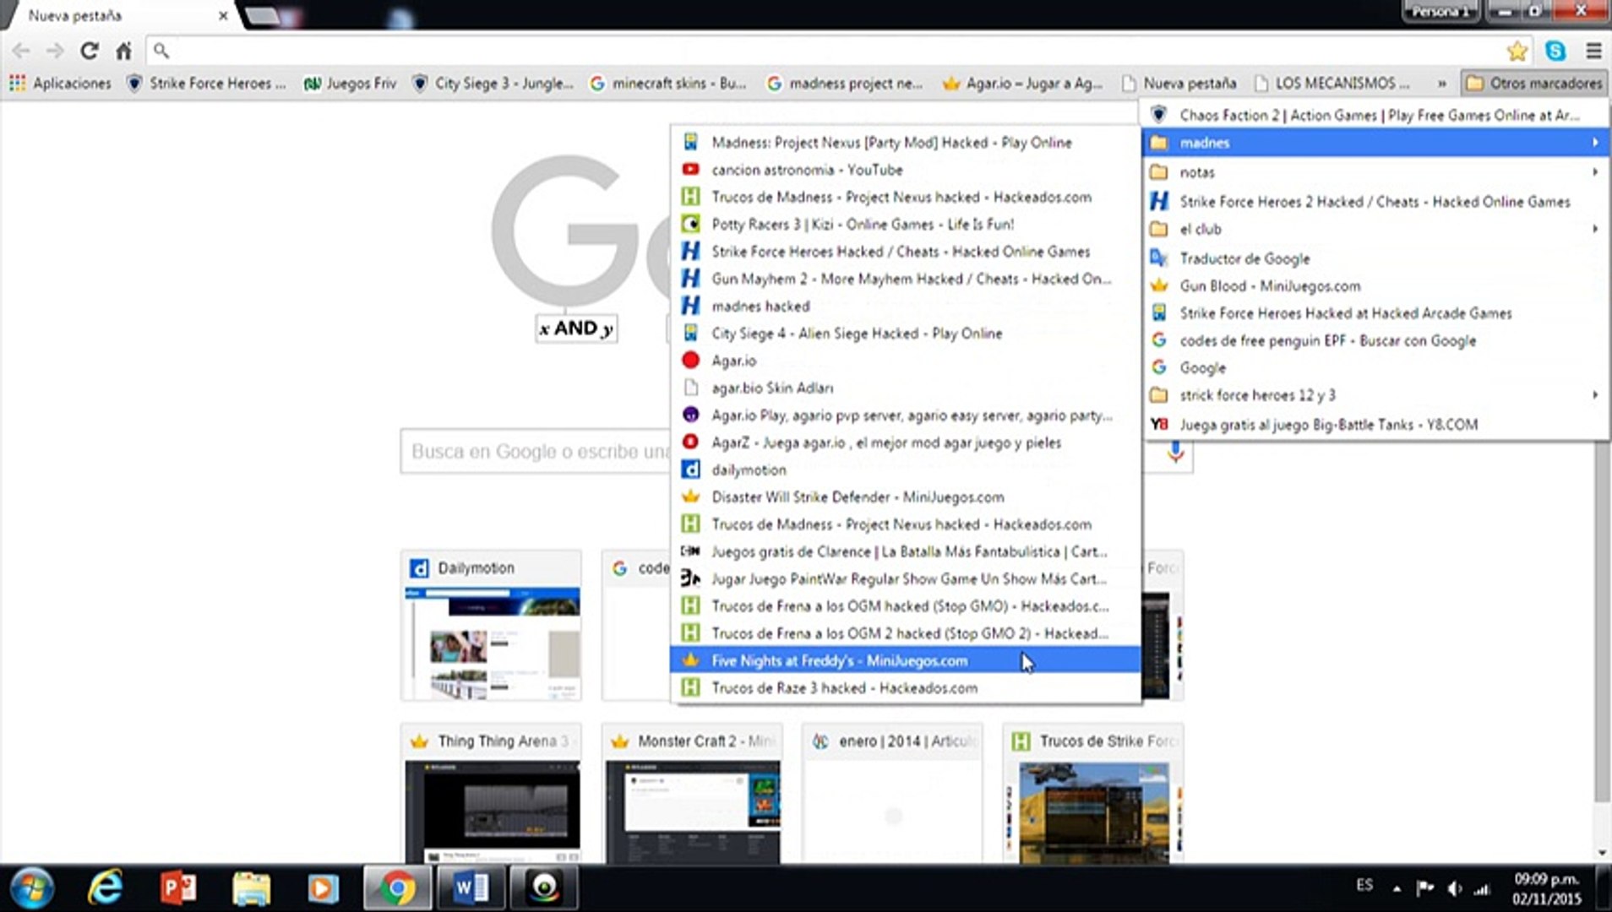
Task: Open Five Nights at Freddy's bookmark
Action: (905, 660)
